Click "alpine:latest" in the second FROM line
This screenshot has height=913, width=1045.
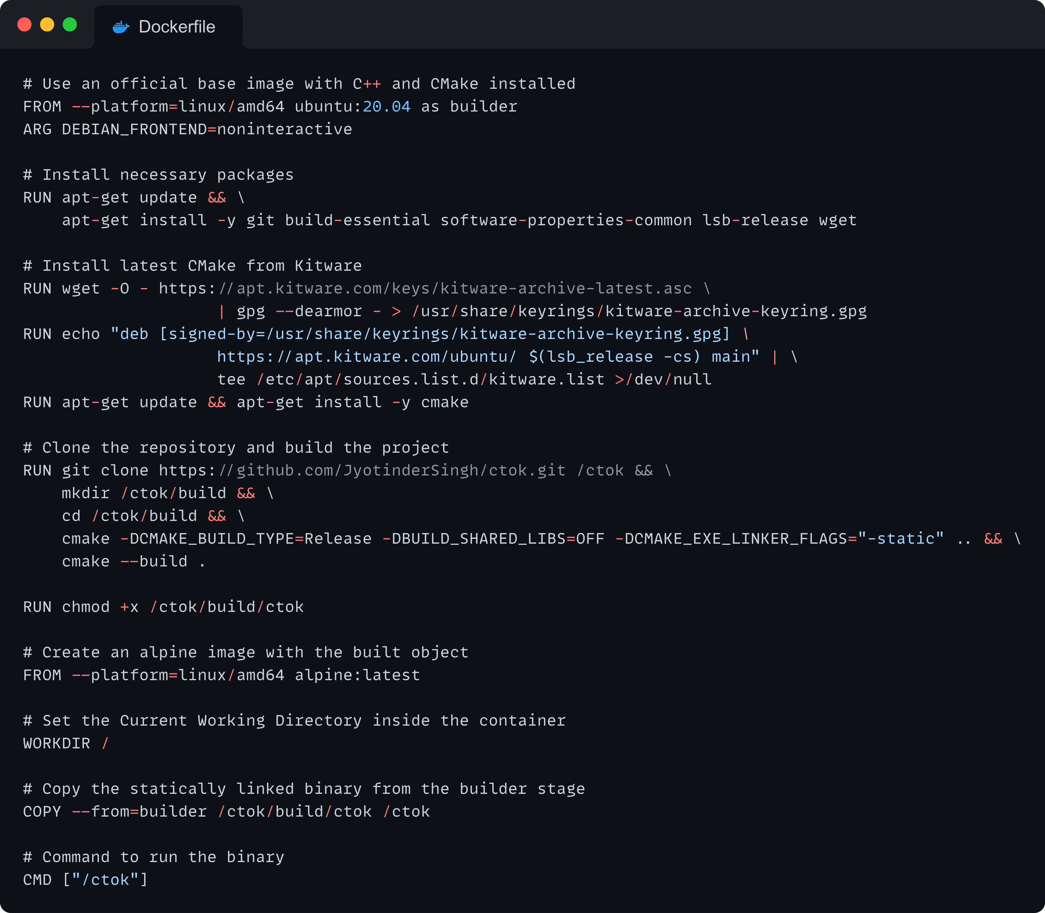point(358,675)
